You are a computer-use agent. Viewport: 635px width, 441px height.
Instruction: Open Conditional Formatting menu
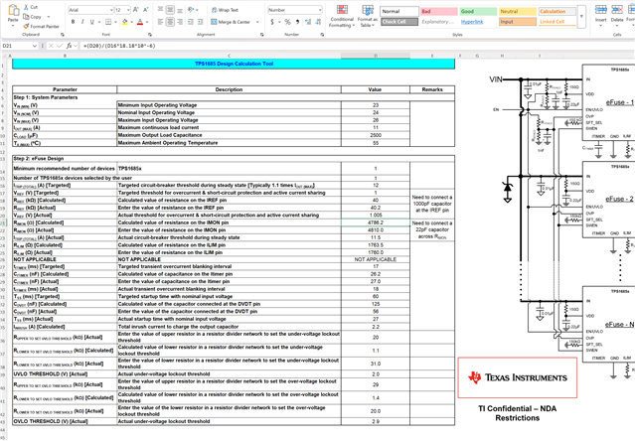pyautogui.click(x=342, y=16)
